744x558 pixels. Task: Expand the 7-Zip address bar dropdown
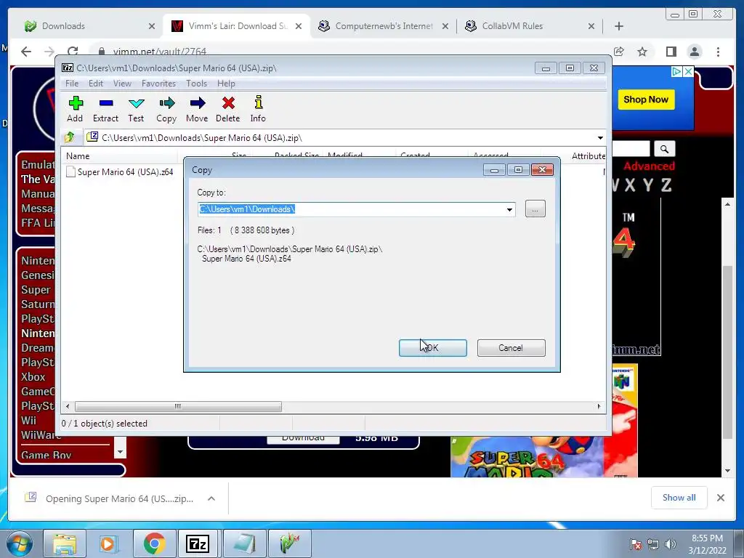tap(600, 137)
